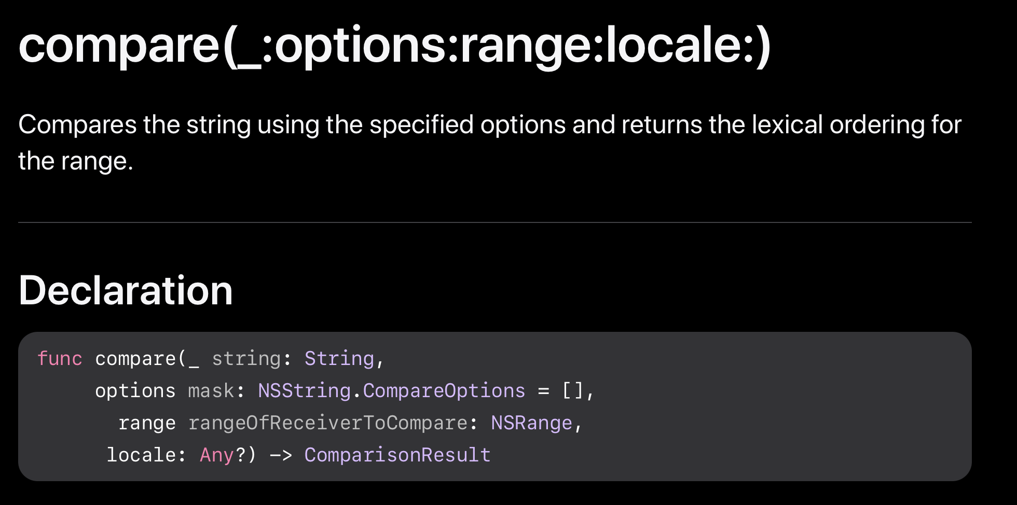Click the Any keyword in declaration
Viewport: 1017px width, 505px height.
(217, 455)
